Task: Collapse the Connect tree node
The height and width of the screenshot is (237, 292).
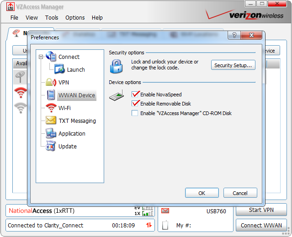Action: point(41,57)
